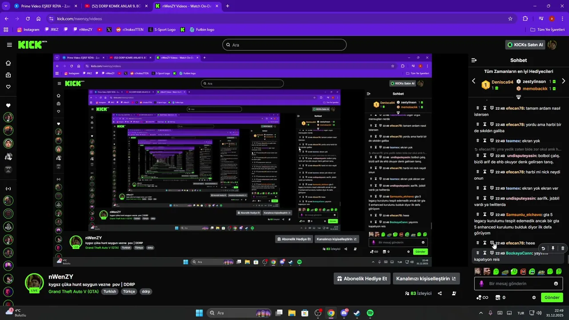
Task: Click Denisca94 in gift leaderboard
Action: coord(502,82)
